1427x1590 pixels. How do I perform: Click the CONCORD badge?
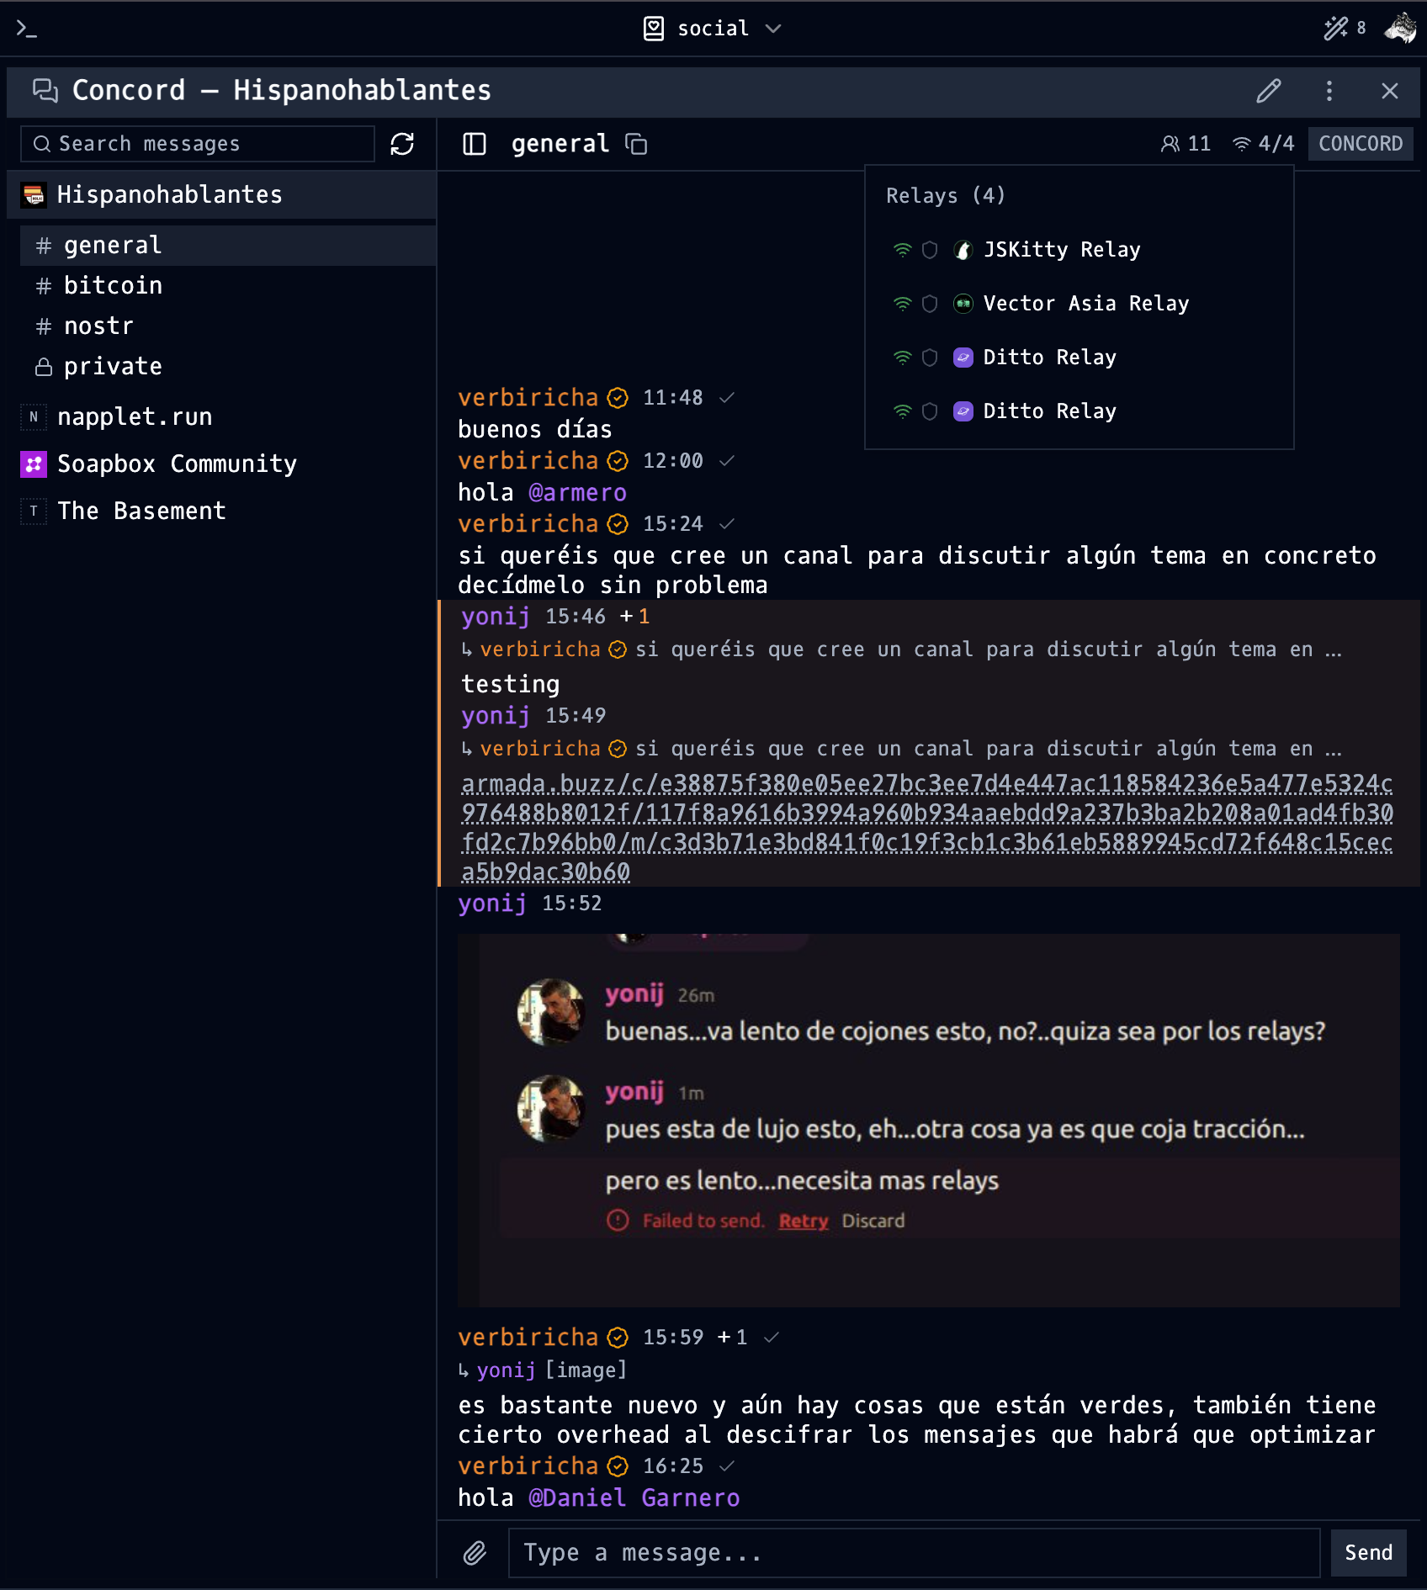1361,144
